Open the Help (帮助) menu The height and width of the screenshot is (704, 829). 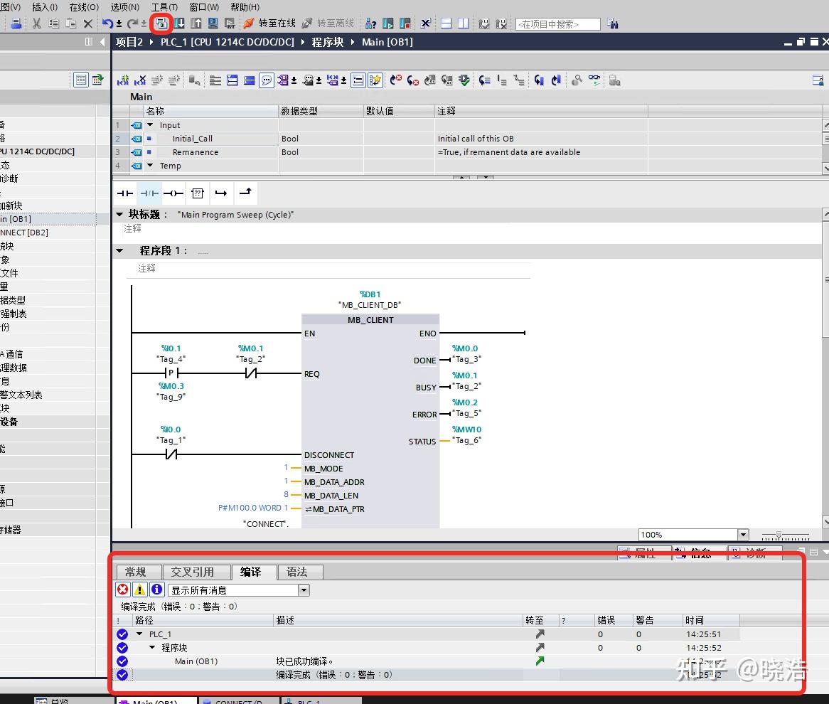[x=245, y=7]
